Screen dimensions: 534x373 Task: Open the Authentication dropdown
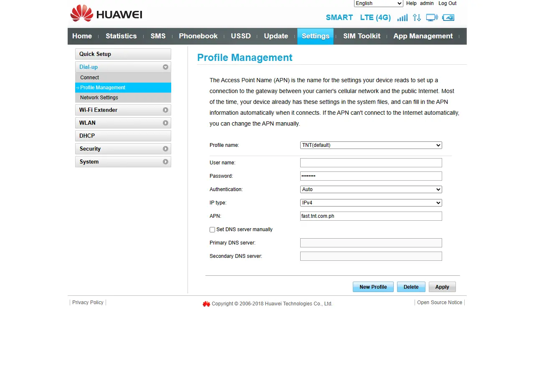click(371, 189)
